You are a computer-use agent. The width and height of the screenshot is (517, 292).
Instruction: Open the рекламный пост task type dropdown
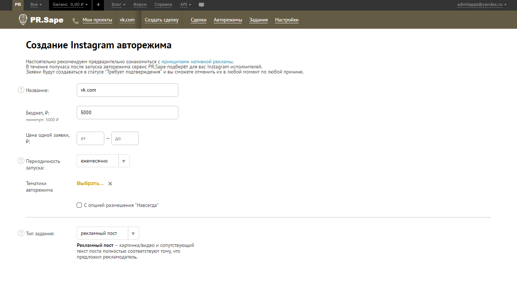tap(133, 233)
